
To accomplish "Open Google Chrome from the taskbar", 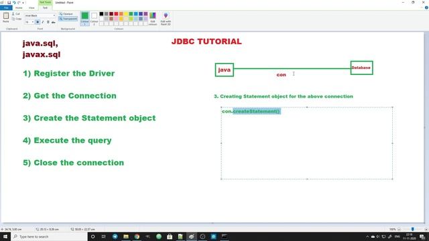I will pyautogui.click(x=137, y=236).
